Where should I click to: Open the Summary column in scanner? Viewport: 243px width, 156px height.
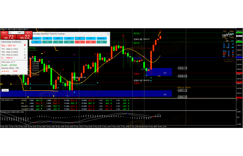coord(101,38)
